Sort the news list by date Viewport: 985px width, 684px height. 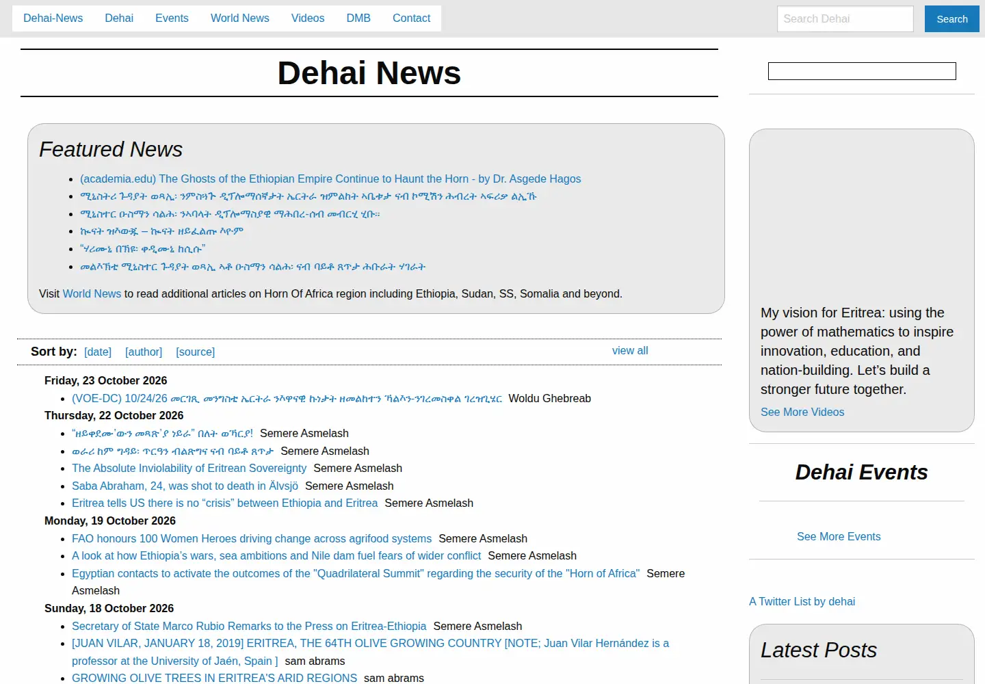tap(98, 352)
